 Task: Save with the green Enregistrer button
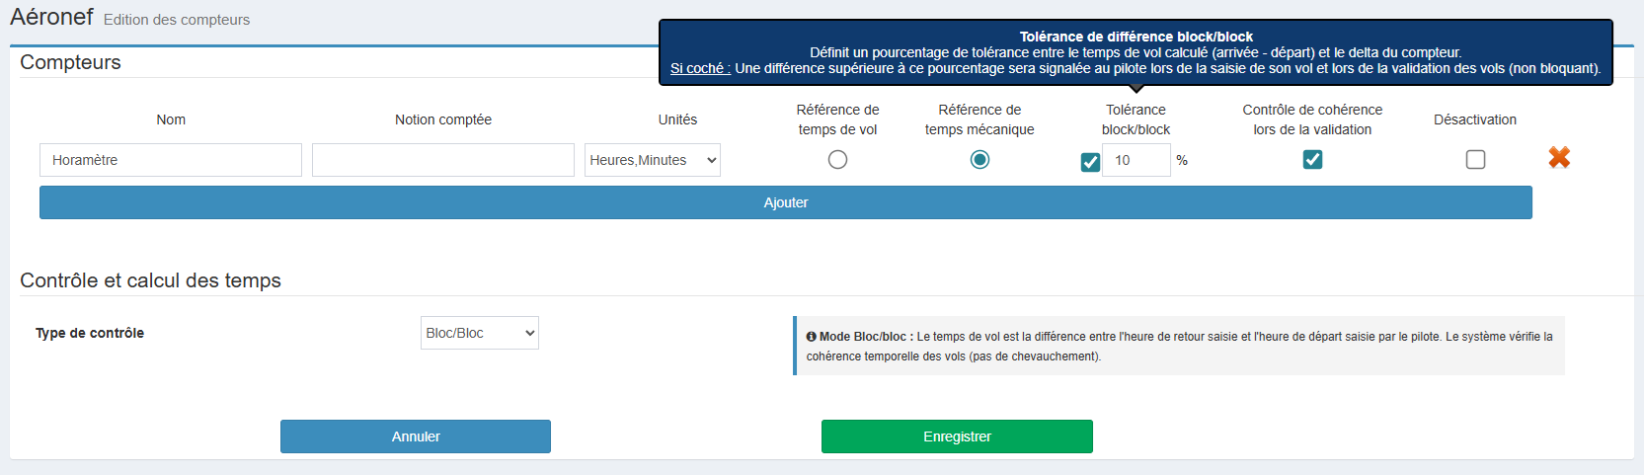(957, 436)
